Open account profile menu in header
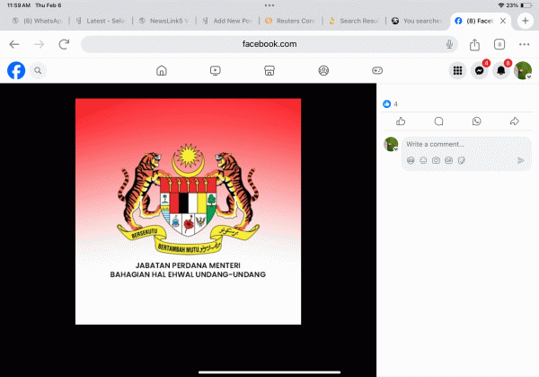The width and height of the screenshot is (539, 377). click(524, 71)
